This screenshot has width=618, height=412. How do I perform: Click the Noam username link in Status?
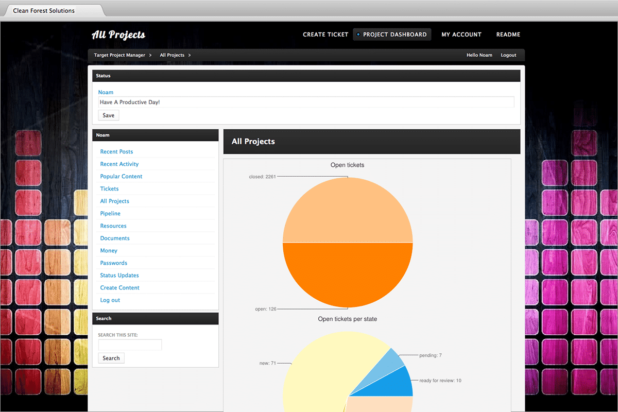106,92
